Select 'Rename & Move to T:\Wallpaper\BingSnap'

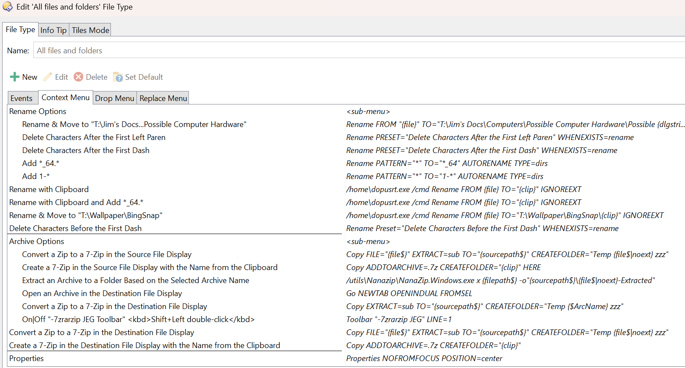(x=86, y=215)
